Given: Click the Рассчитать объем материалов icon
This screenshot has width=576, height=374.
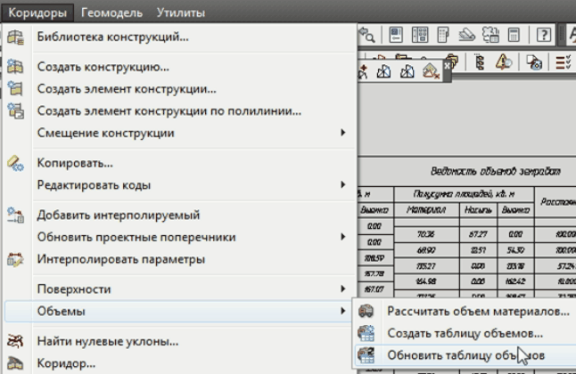Looking at the screenshot, I should coord(366,311).
